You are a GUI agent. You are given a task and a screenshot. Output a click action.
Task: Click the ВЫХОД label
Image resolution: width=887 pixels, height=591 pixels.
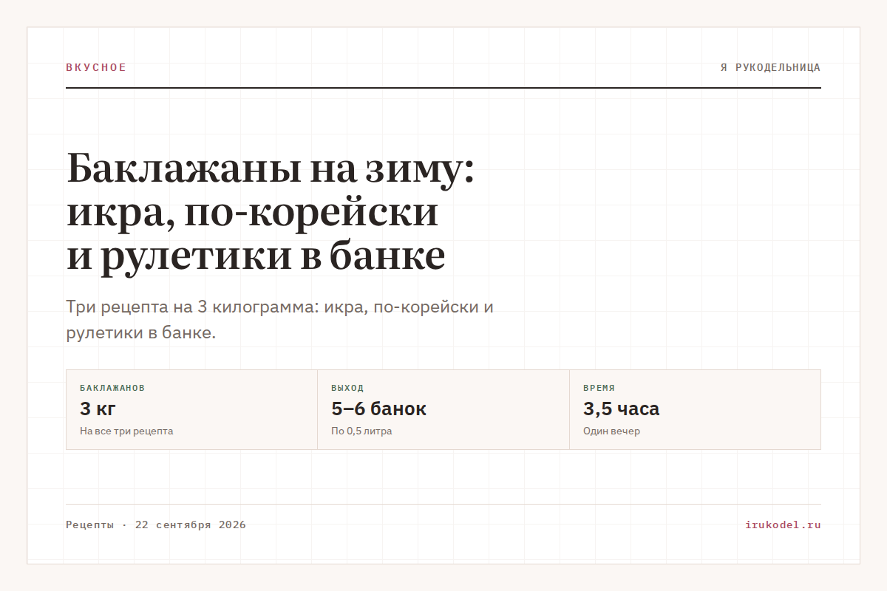[x=347, y=388]
